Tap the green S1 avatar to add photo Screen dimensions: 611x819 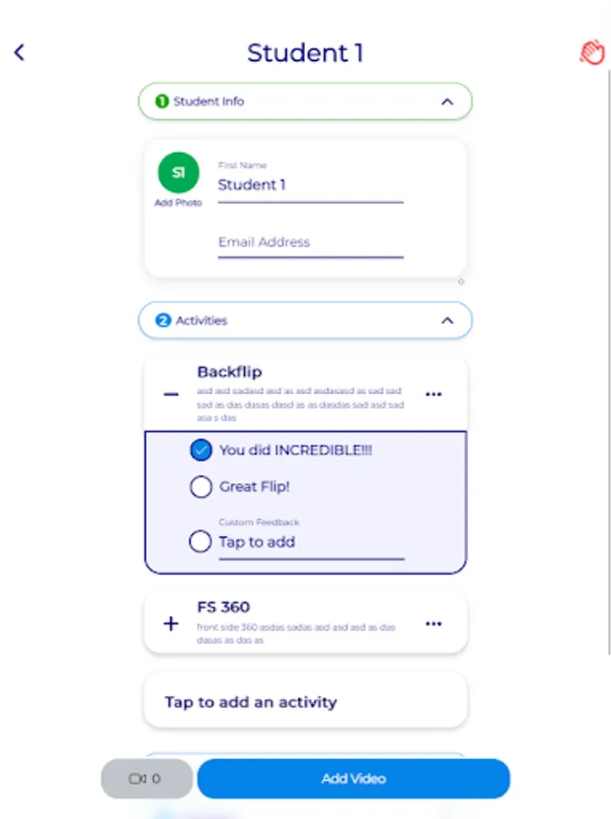(x=178, y=172)
